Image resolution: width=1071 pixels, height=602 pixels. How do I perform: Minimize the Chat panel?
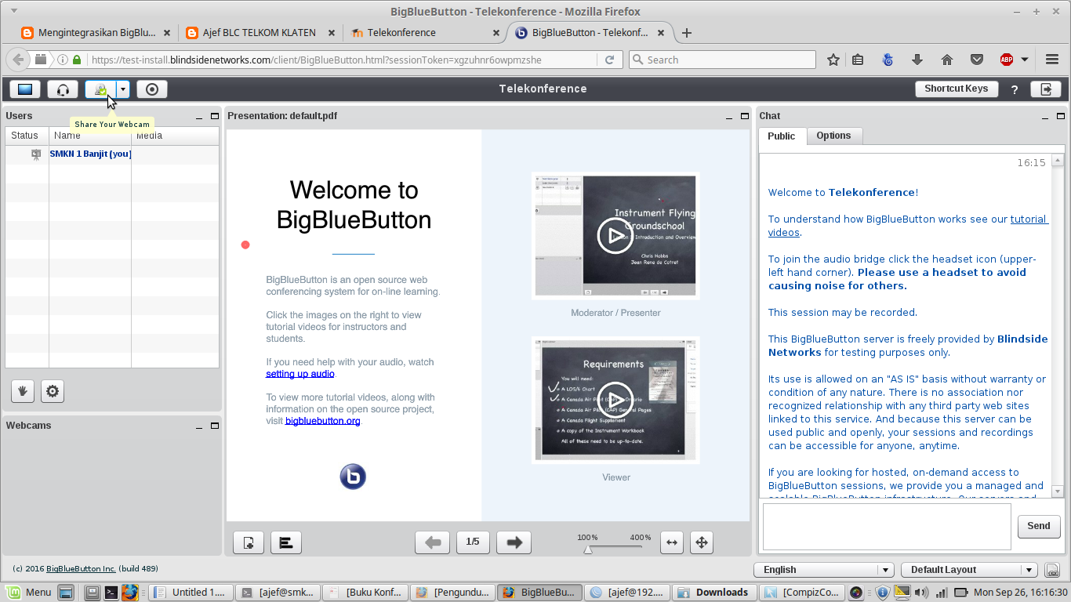point(1046,116)
